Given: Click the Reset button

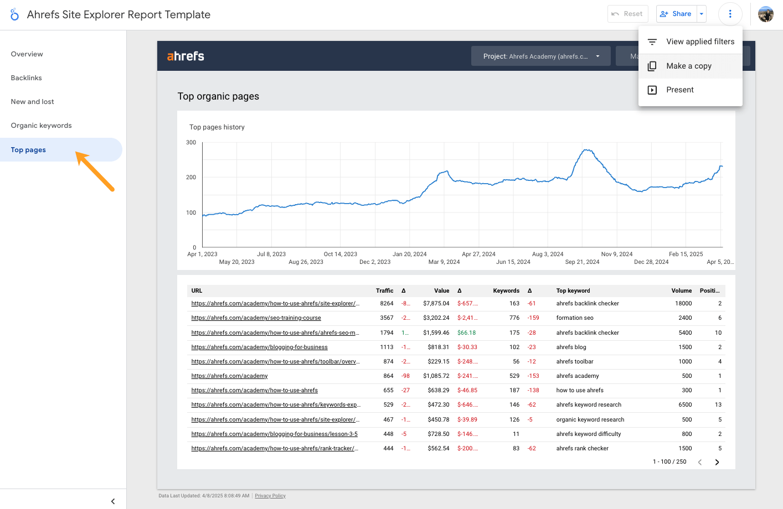Looking at the screenshot, I should (x=627, y=14).
